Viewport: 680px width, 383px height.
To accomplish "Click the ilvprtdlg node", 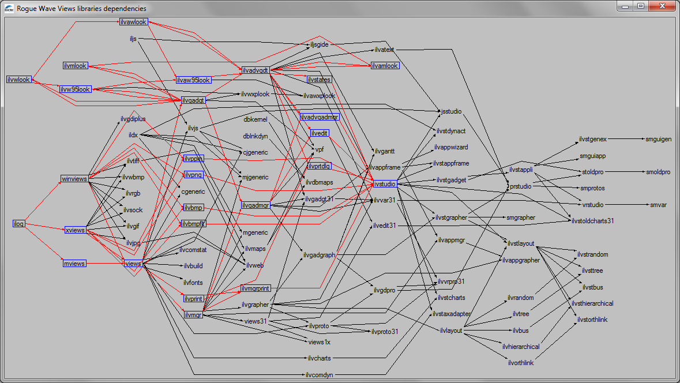I will point(319,166).
